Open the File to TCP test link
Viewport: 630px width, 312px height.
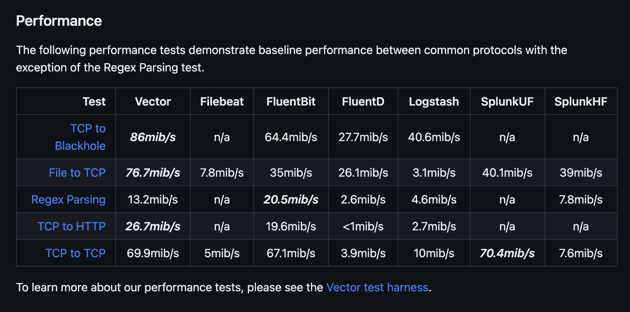(77, 173)
